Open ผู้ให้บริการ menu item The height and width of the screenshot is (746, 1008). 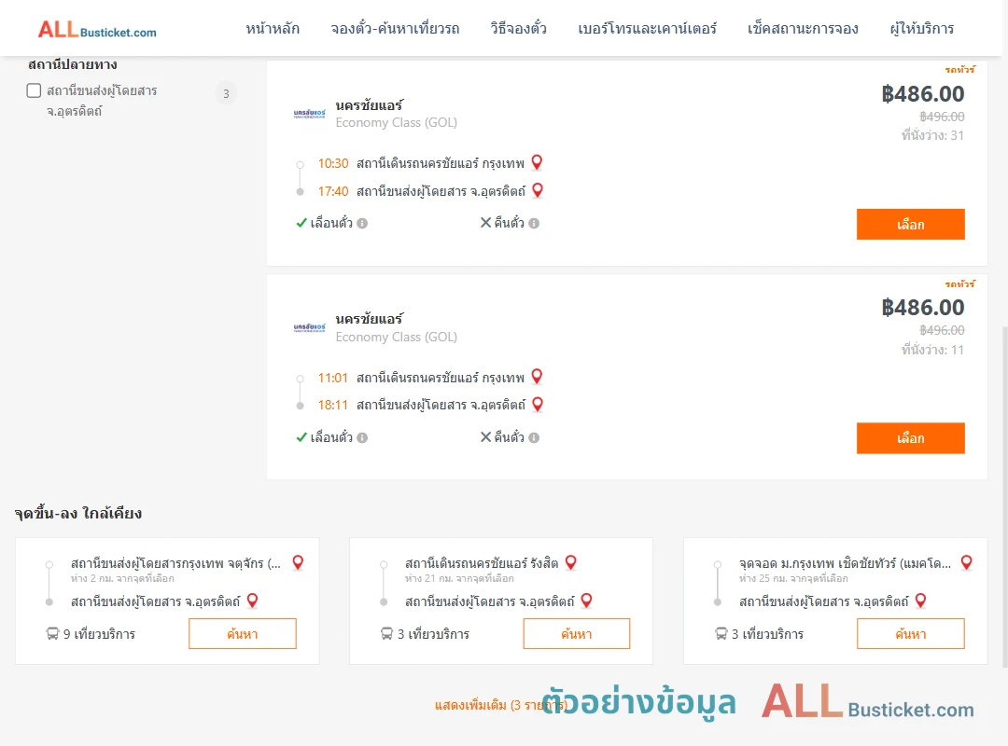(922, 28)
